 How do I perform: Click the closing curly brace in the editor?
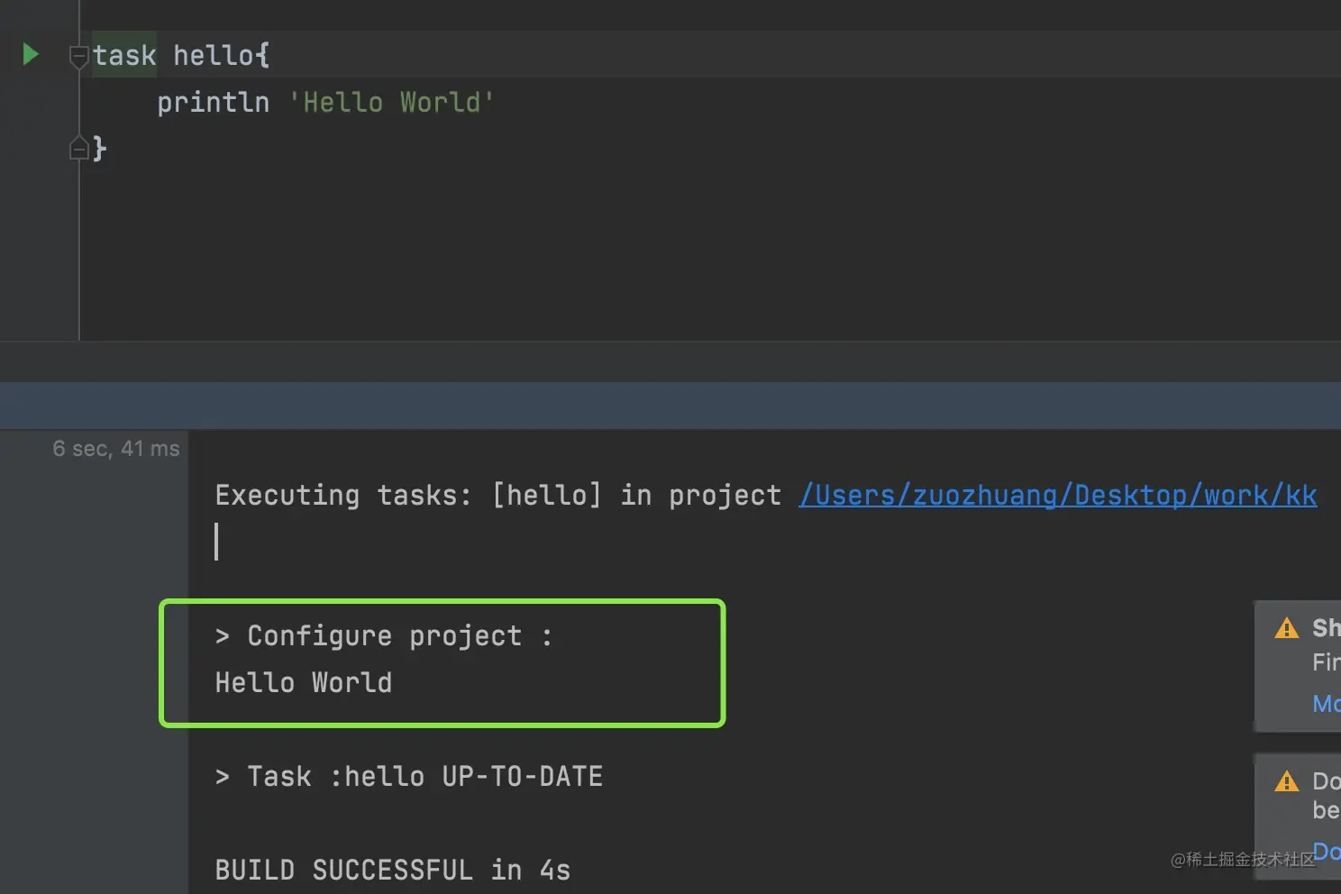click(99, 148)
